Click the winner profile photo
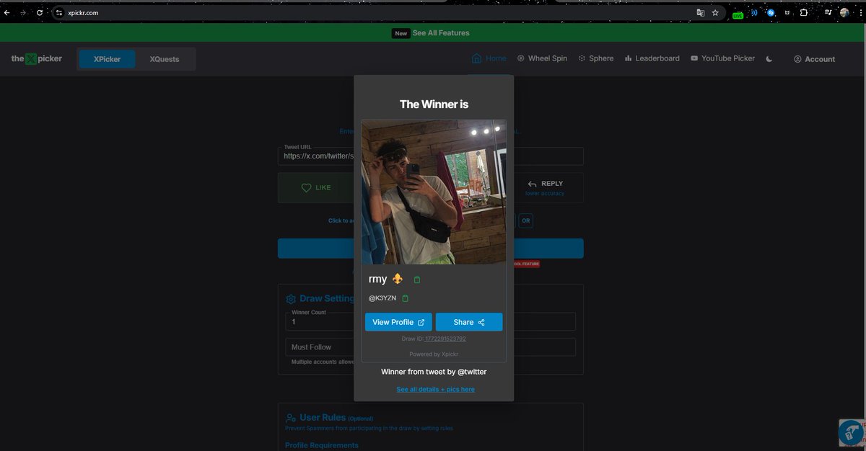The height and width of the screenshot is (451, 866). (434, 192)
